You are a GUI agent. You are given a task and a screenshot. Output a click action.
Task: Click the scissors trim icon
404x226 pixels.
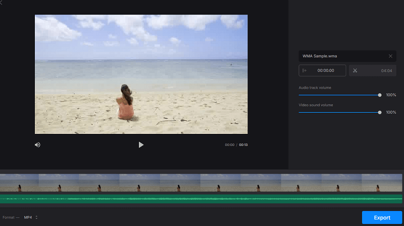coord(355,70)
